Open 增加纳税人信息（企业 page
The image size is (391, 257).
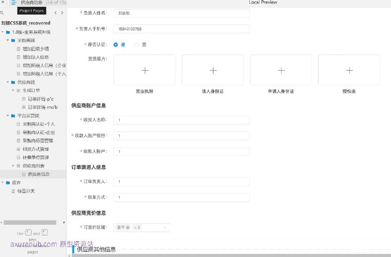(44, 65)
